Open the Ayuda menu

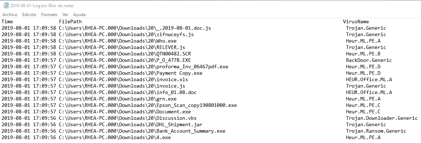[x=79, y=15]
